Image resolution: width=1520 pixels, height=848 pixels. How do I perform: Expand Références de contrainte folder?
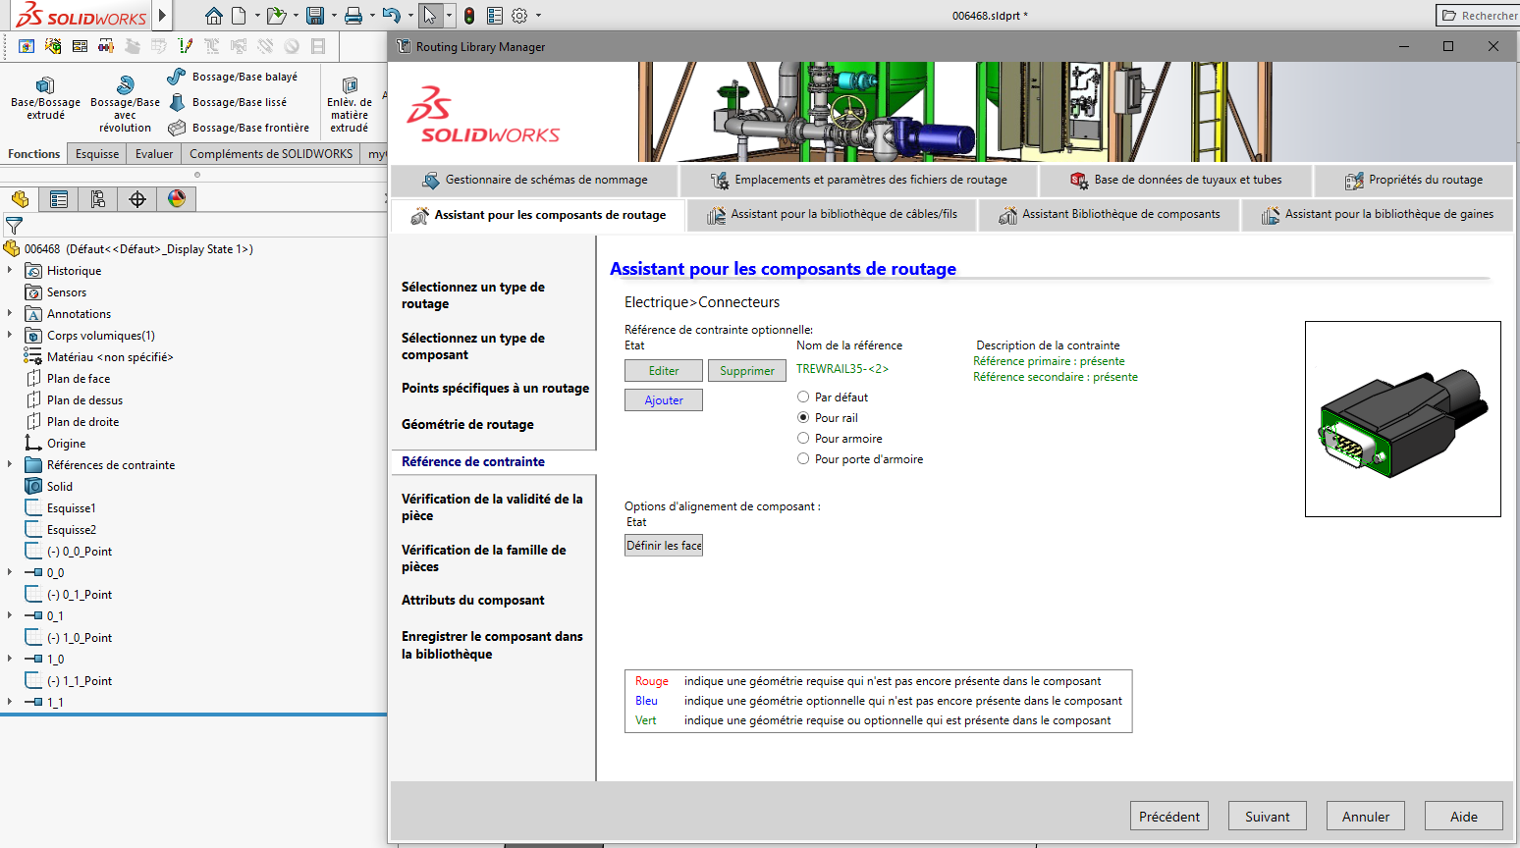[10, 465]
